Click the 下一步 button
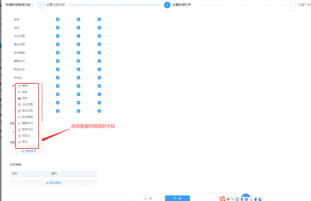The width and height of the screenshot is (311, 201). (177, 198)
